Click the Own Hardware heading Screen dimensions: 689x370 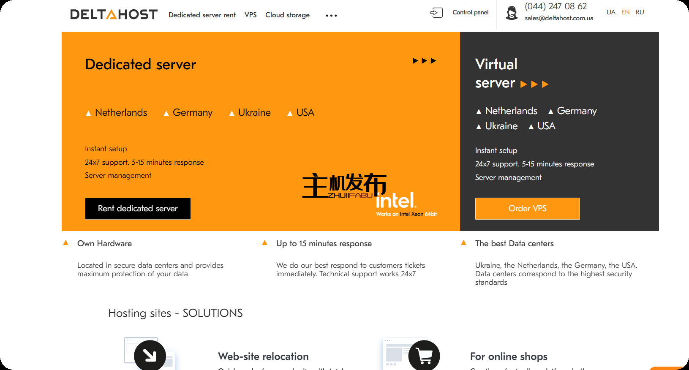(x=104, y=244)
